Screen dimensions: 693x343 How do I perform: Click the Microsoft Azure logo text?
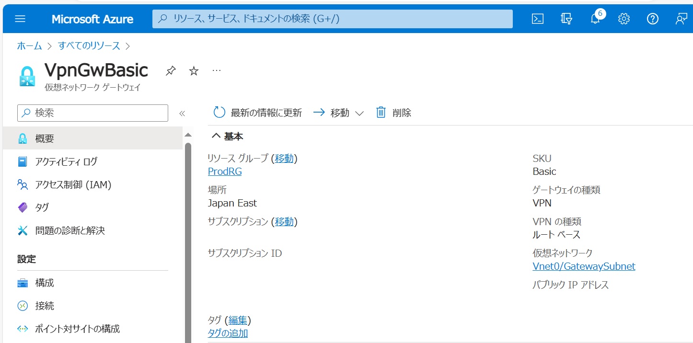(x=92, y=19)
